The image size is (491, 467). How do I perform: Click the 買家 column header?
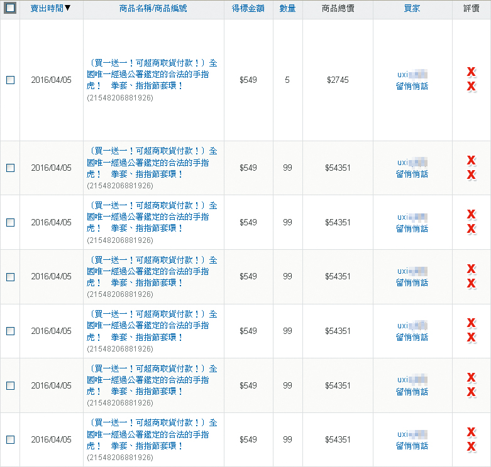coord(412,8)
